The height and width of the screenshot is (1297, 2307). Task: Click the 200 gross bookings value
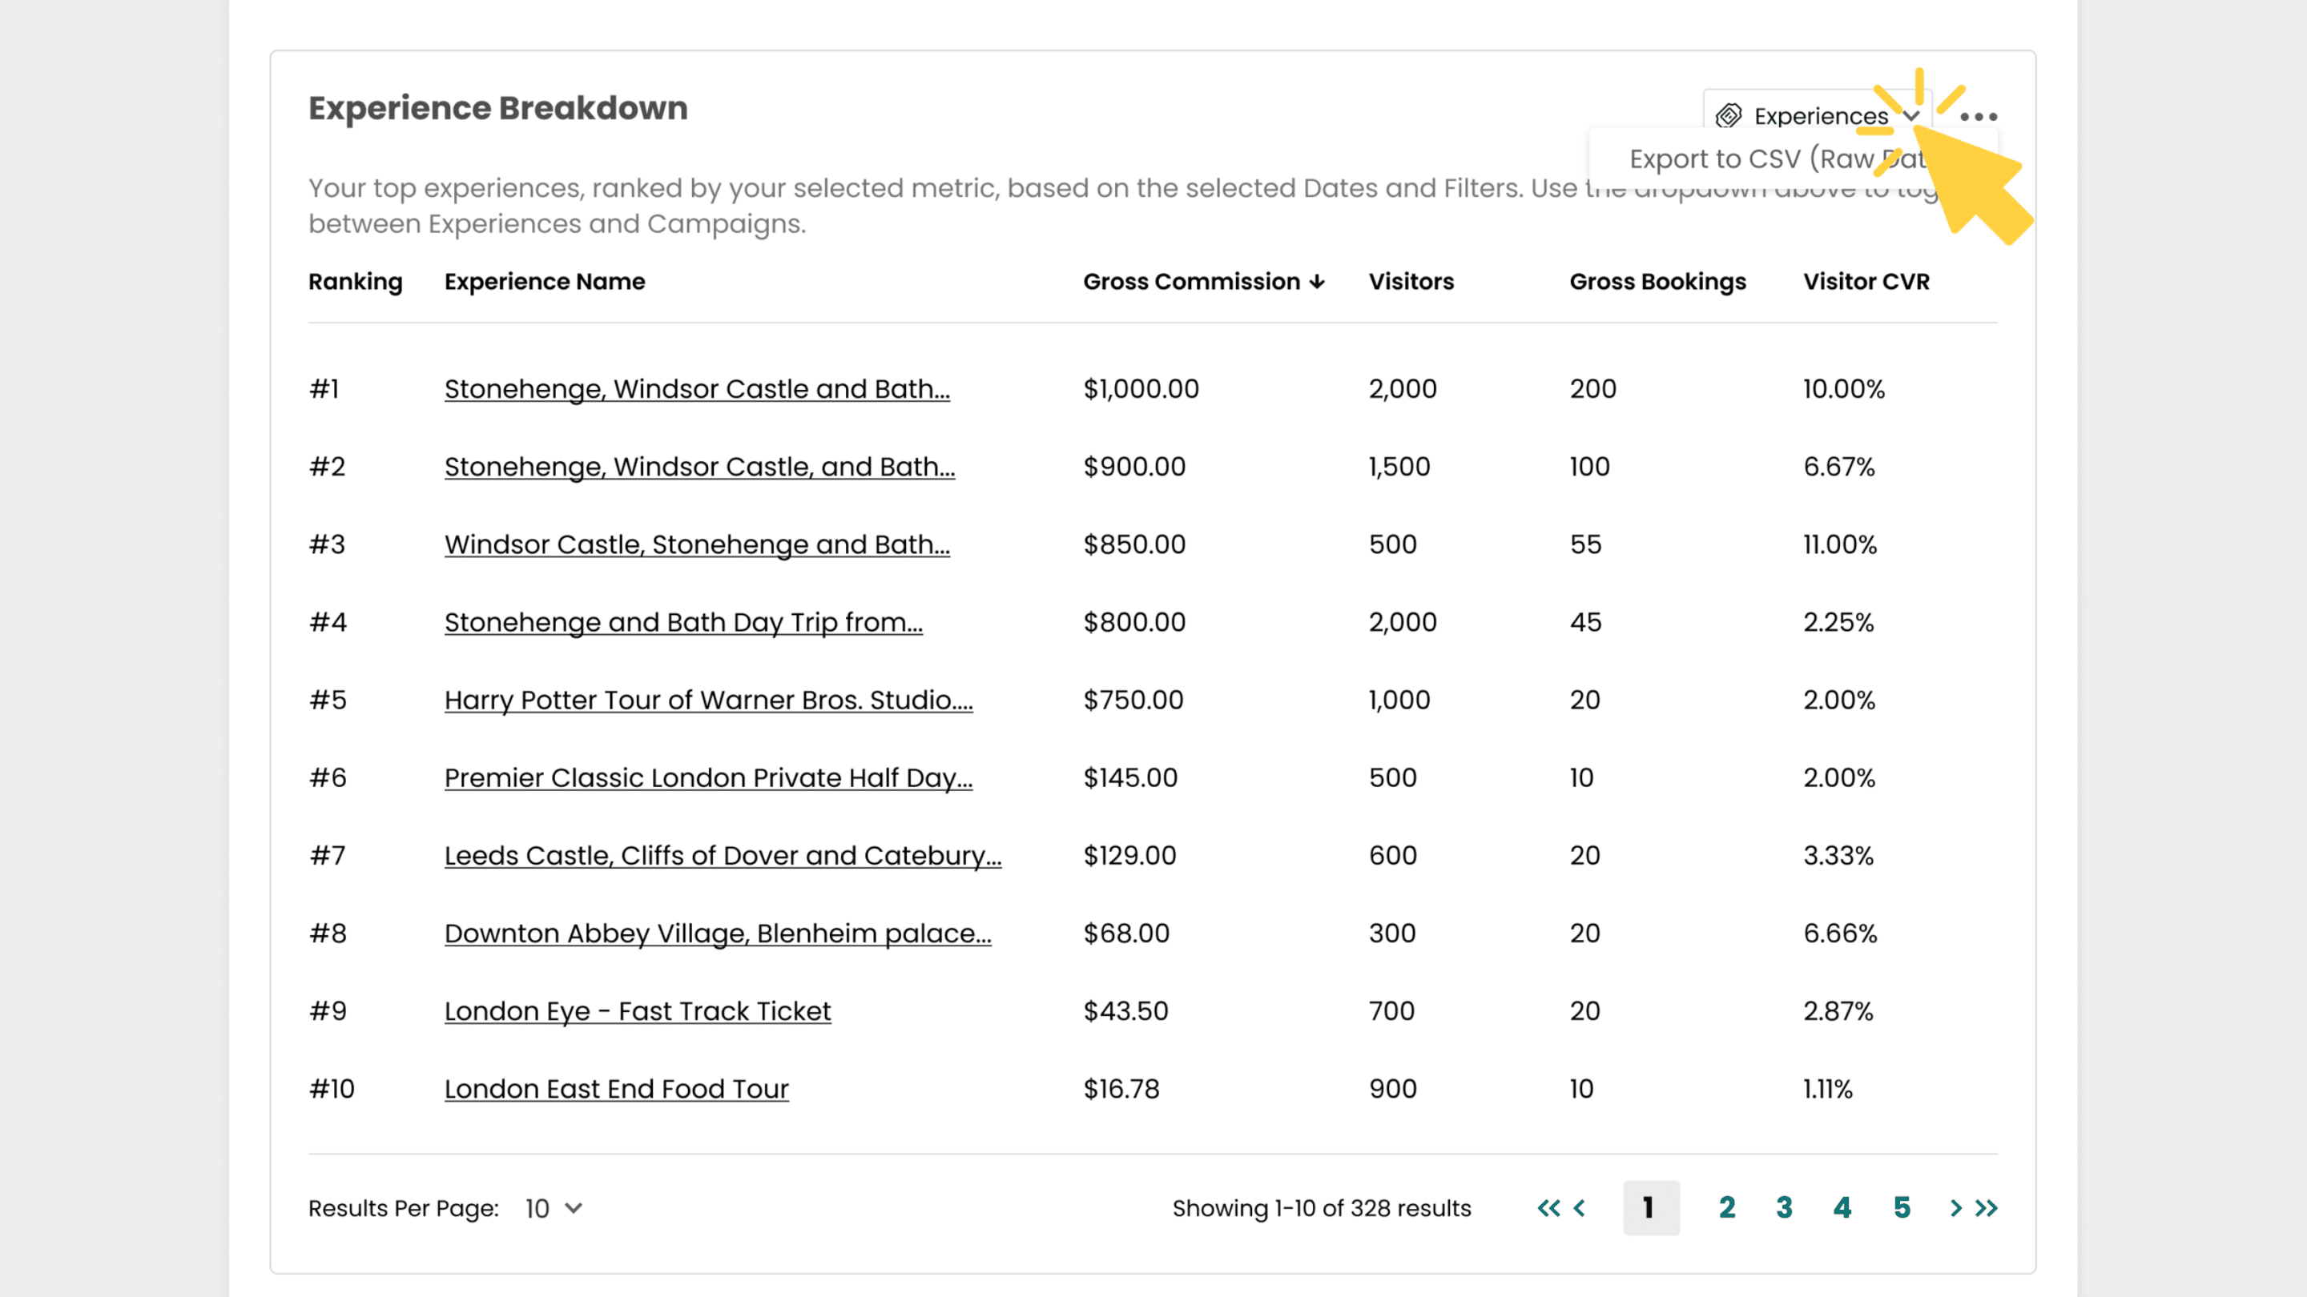(x=1593, y=389)
